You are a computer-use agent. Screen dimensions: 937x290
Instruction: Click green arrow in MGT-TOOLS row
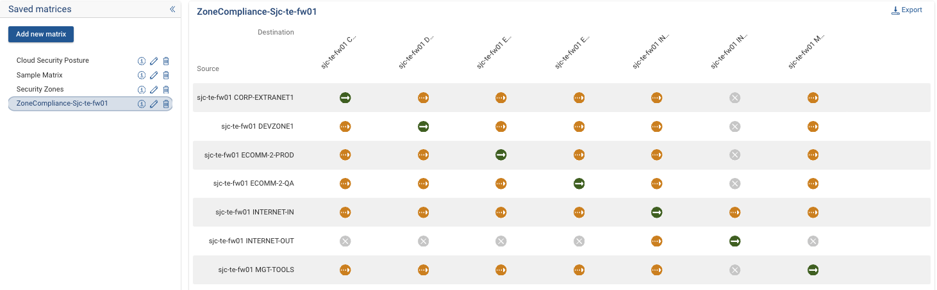(x=813, y=270)
